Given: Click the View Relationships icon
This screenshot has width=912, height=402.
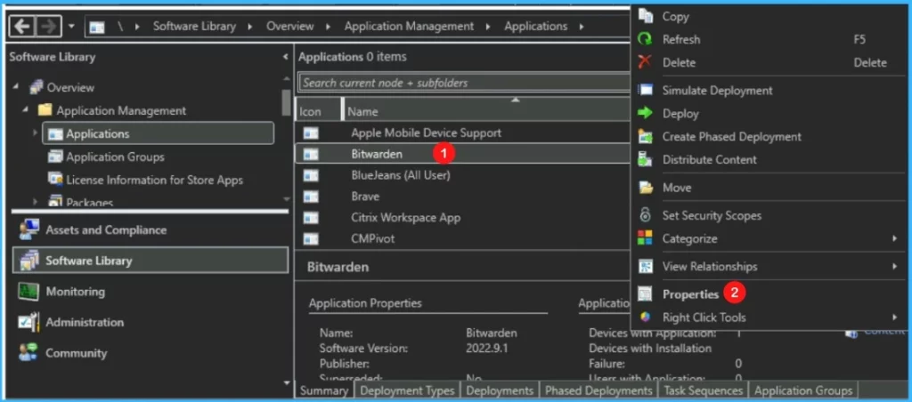Looking at the screenshot, I should coord(645,266).
